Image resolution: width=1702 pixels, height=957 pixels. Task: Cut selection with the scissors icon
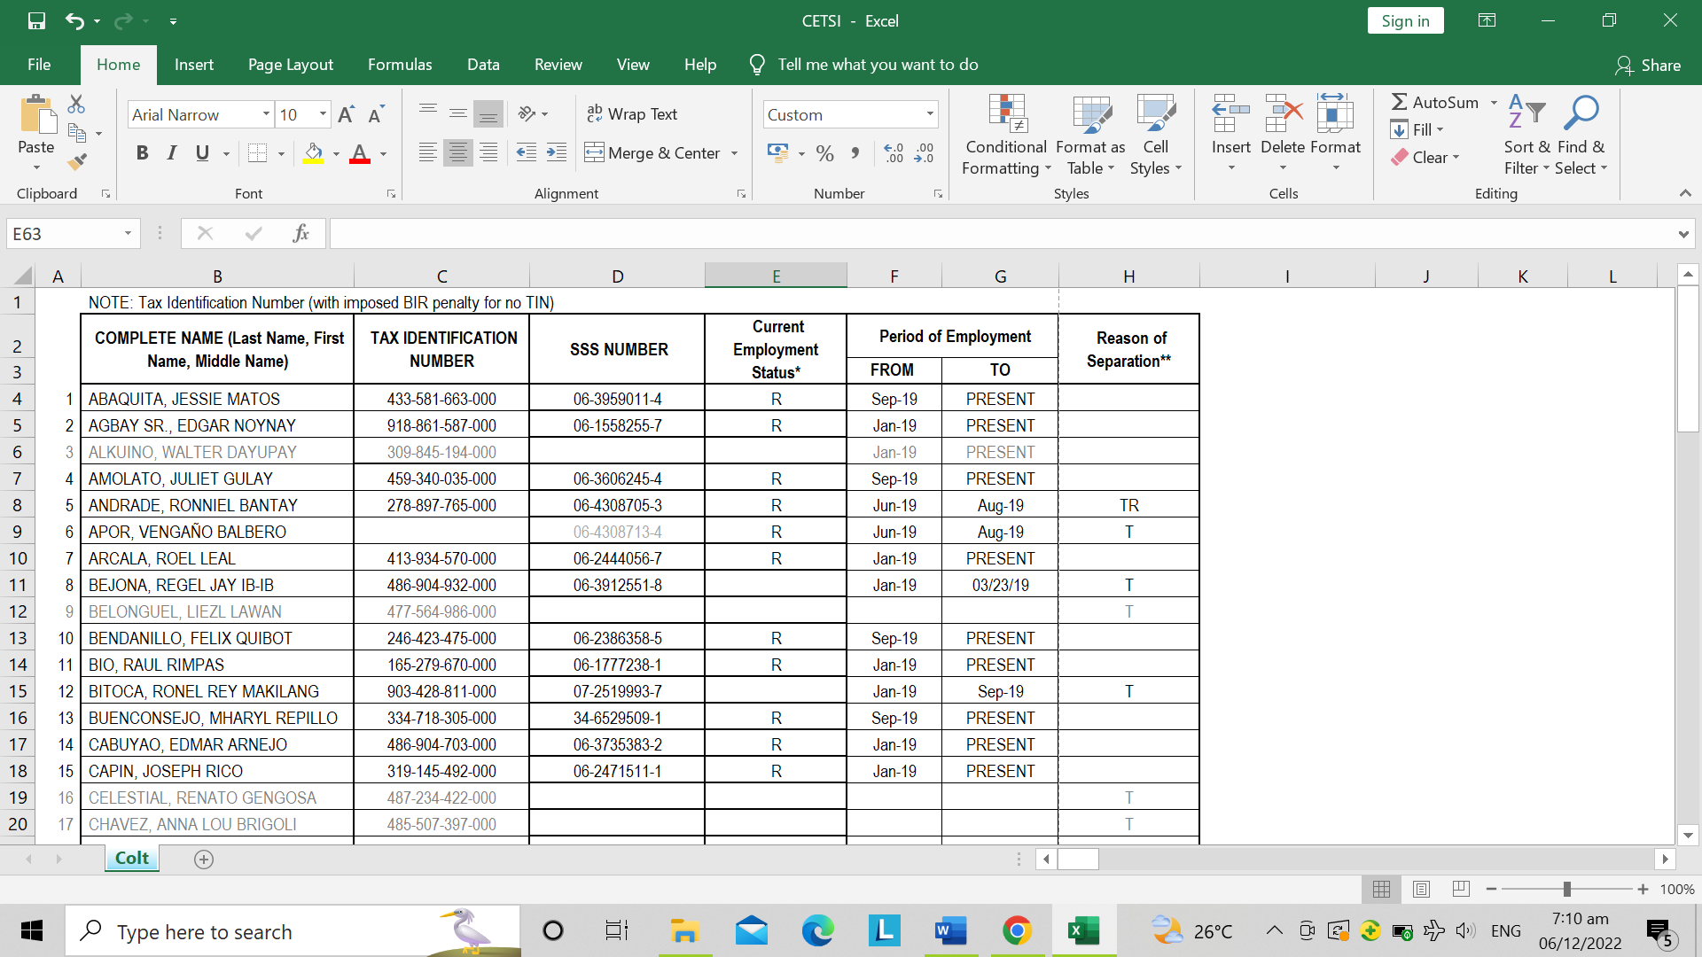[x=77, y=104]
